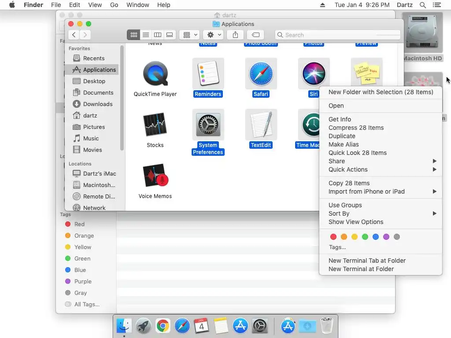Viewport: 451px width, 338px height.
Task: Select the Stickies sticky-notes app icon
Action: click(x=367, y=73)
